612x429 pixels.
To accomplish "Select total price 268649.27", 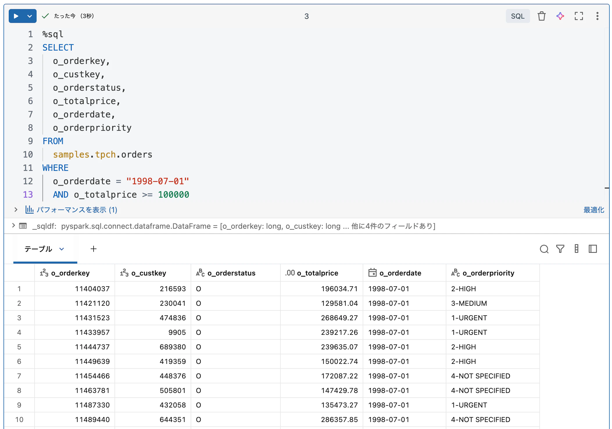I will point(322,318).
